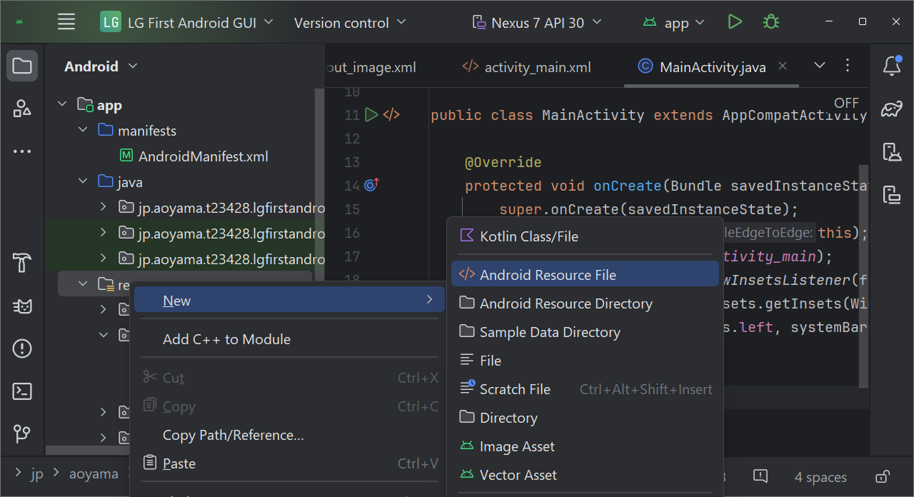Open the main hamburger menu
This screenshot has width=914, height=497.
(x=66, y=22)
